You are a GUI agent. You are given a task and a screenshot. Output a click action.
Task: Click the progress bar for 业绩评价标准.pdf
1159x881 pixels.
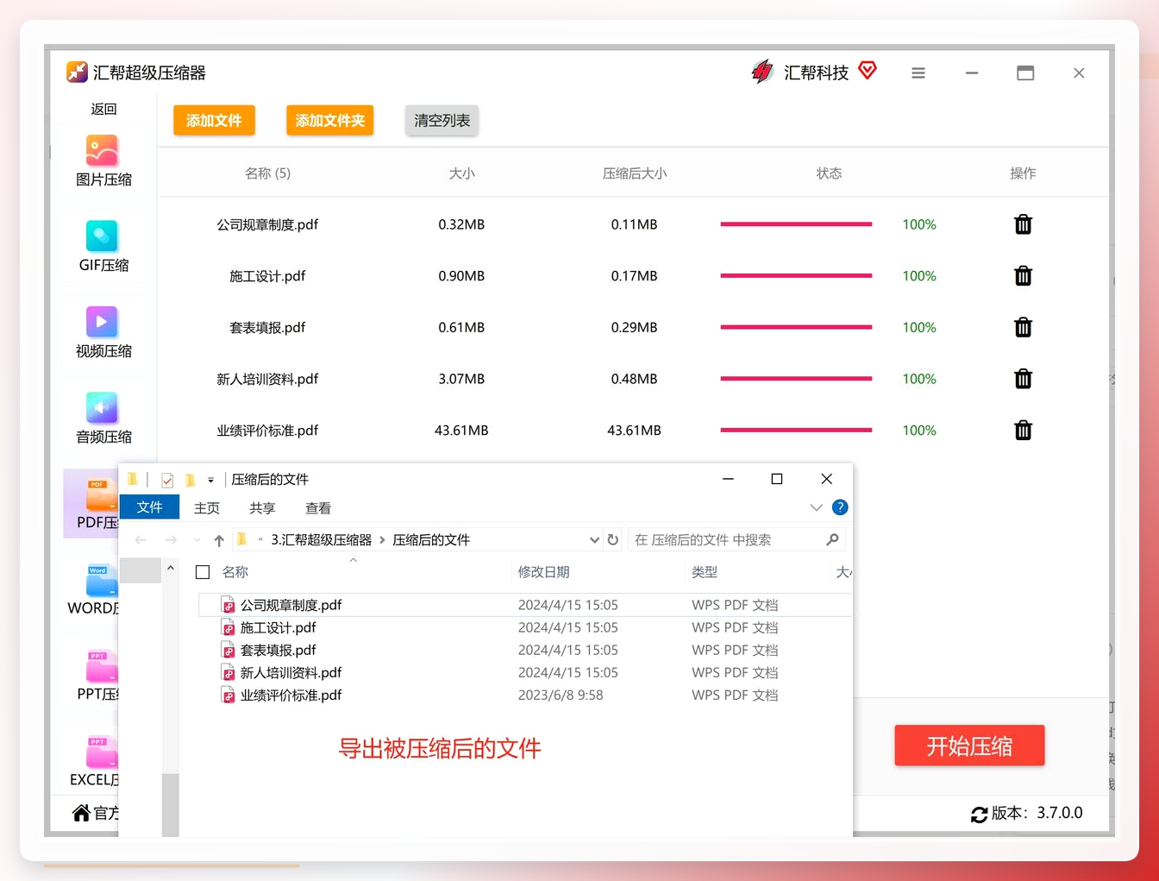tap(796, 430)
